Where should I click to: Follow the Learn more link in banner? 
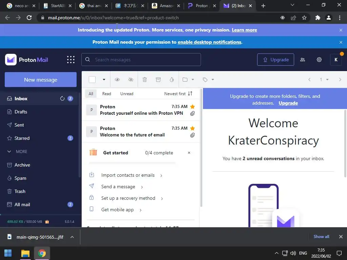[244, 30]
